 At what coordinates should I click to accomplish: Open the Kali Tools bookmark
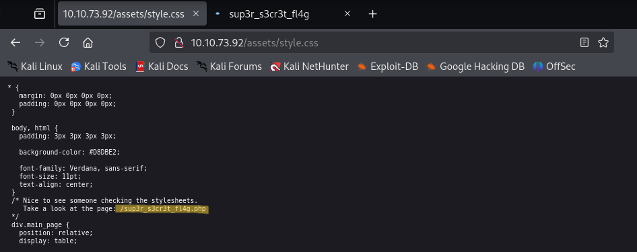(x=98, y=67)
